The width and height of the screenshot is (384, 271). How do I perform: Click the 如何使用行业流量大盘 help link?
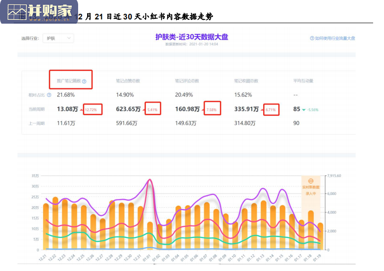click(335, 38)
